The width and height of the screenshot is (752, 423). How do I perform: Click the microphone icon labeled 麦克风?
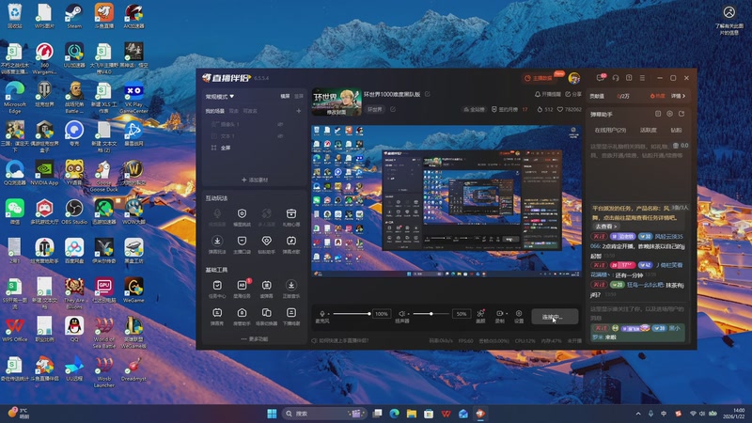322,314
